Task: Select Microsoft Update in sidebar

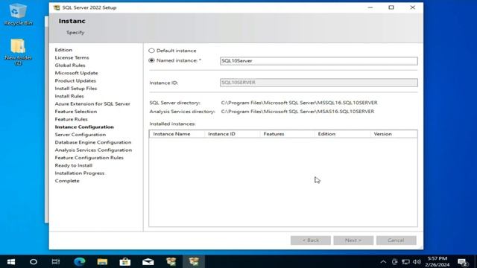Action: tap(76, 73)
